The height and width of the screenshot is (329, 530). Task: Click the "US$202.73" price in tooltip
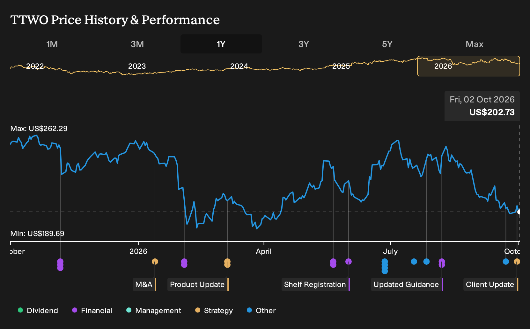click(492, 112)
